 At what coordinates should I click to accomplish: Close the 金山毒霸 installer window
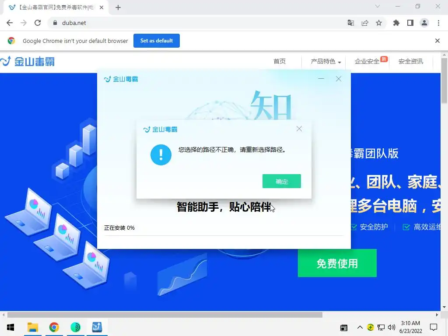[339, 79]
